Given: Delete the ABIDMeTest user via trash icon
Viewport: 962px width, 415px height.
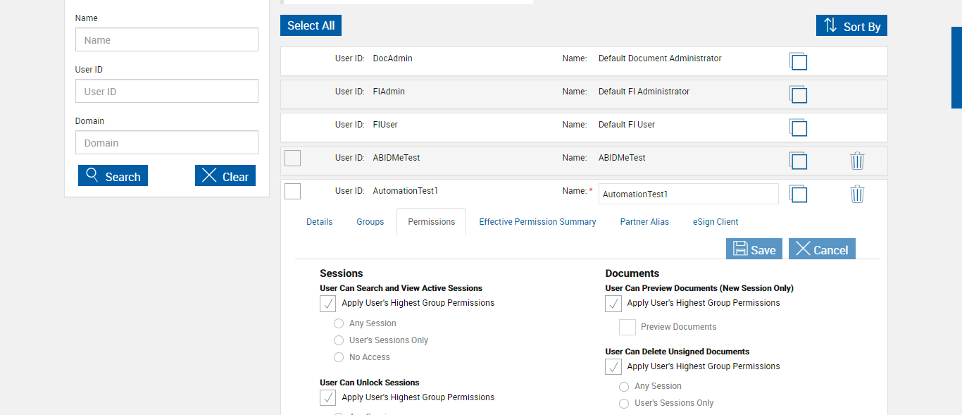Looking at the screenshot, I should coord(857,161).
